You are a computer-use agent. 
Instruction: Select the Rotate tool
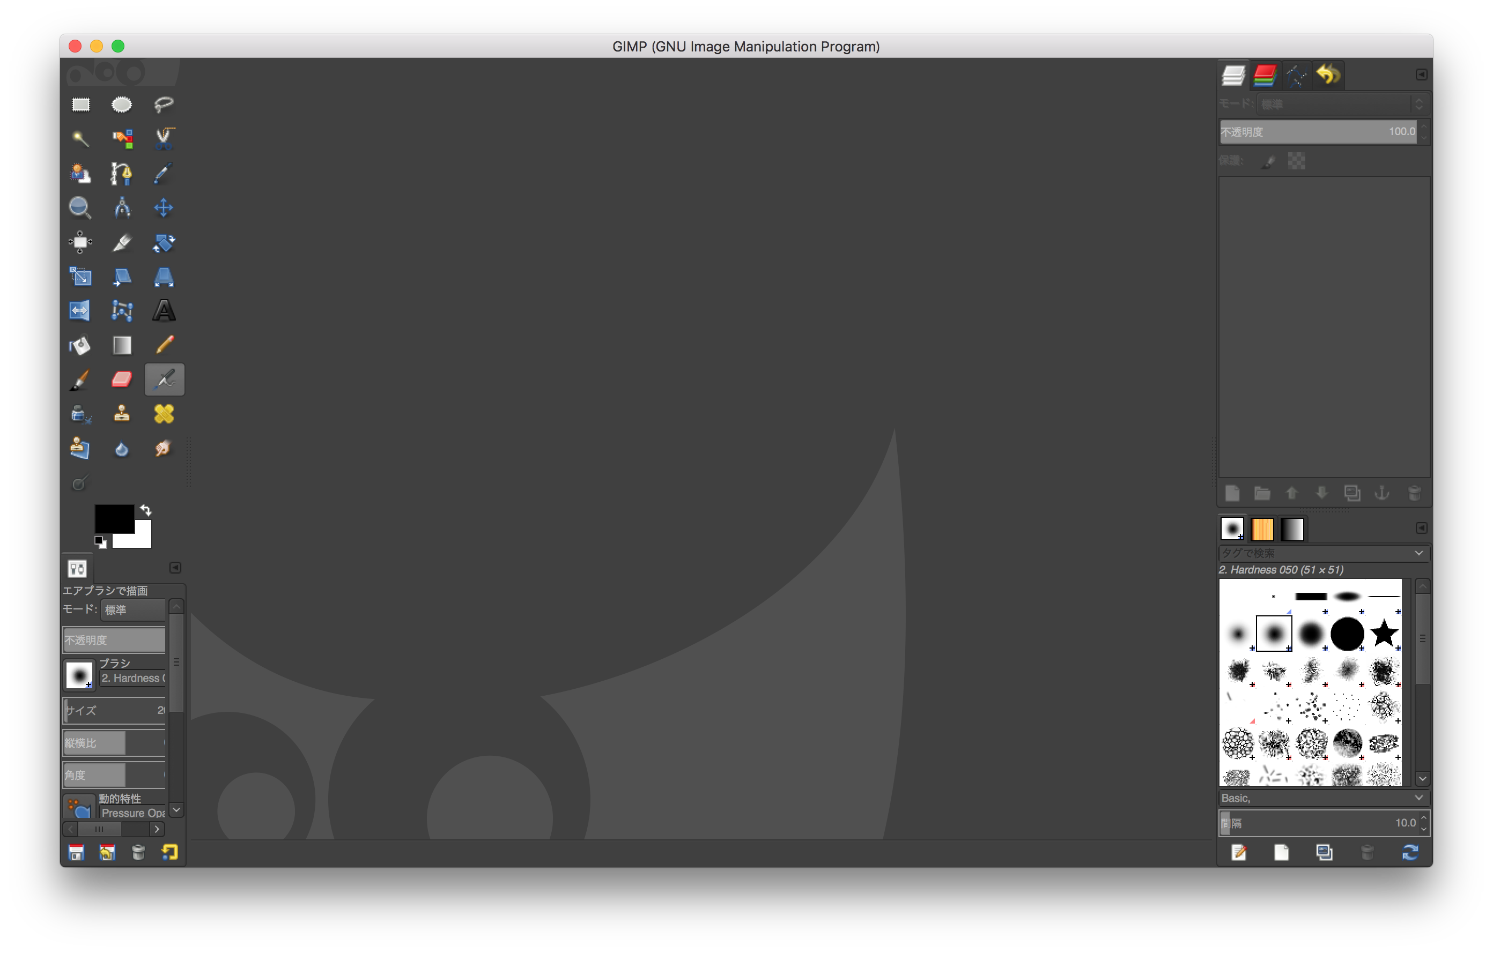coord(164,242)
